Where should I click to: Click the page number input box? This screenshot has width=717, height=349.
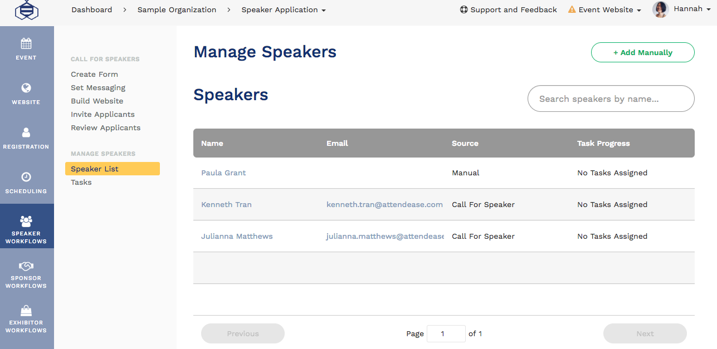[446, 333]
